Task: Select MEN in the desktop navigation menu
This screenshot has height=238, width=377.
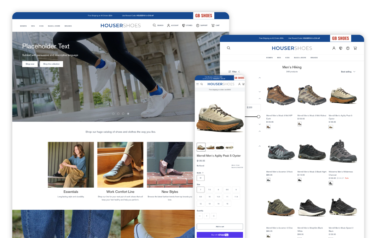Action: [32, 25]
